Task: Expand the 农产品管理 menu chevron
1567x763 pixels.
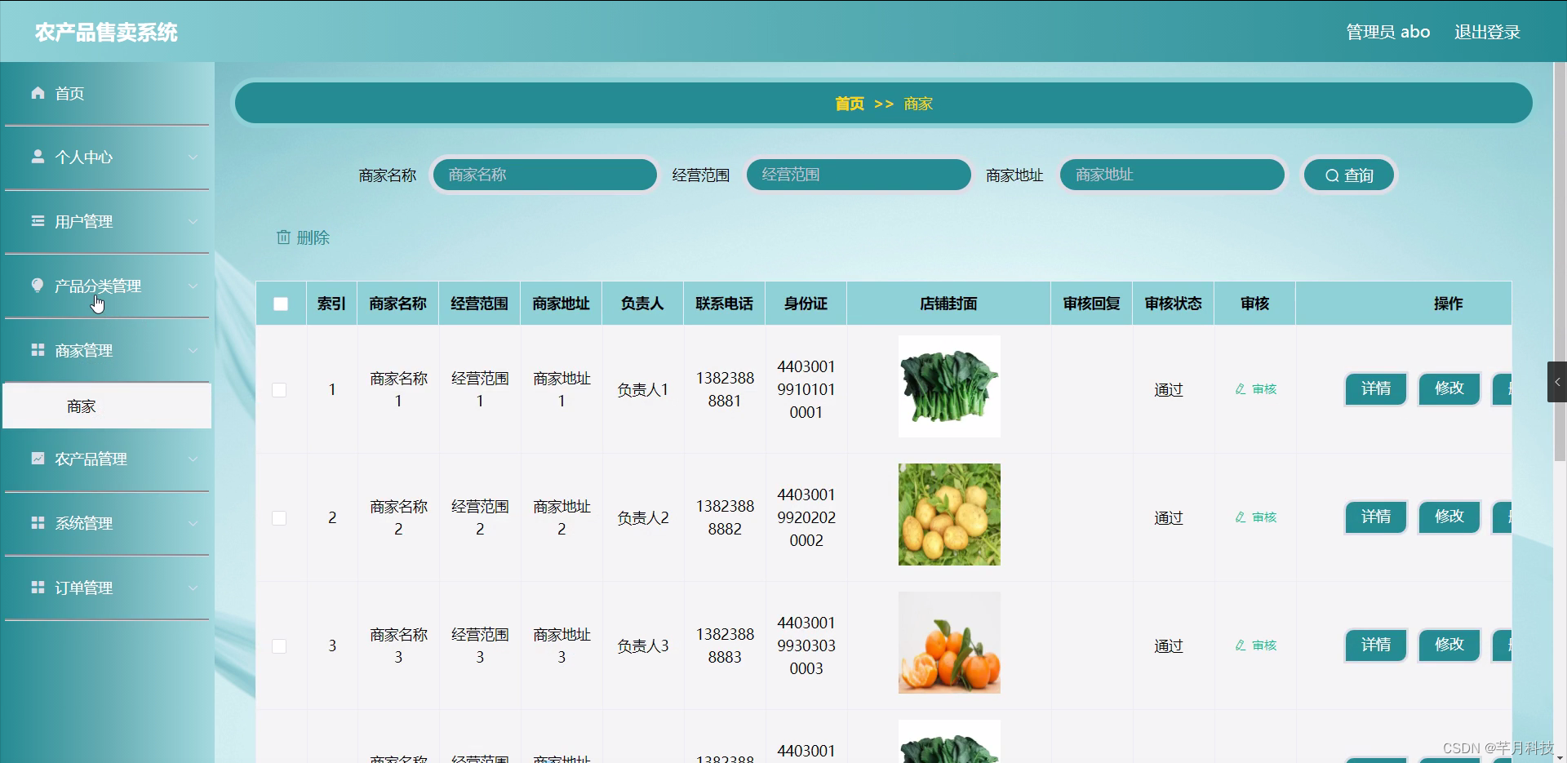Action: pos(193,459)
